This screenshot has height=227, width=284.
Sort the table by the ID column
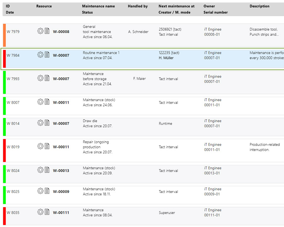click(8, 6)
